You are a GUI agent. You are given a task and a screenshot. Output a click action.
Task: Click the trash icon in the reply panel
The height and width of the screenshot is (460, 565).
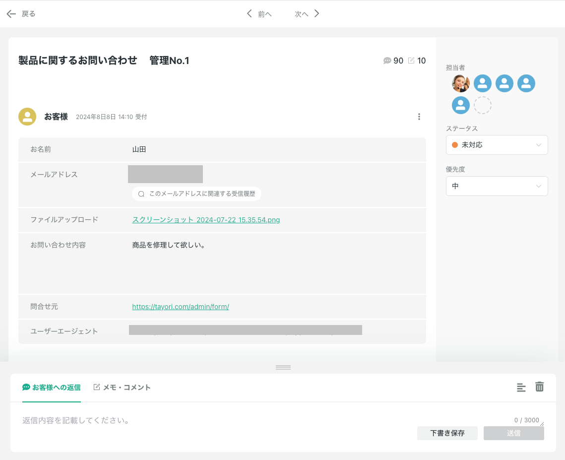(540, 387)
